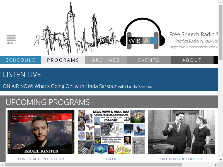Open the Eco-Logic collage thumbnail
223x167 pixels.
point(111,132)
